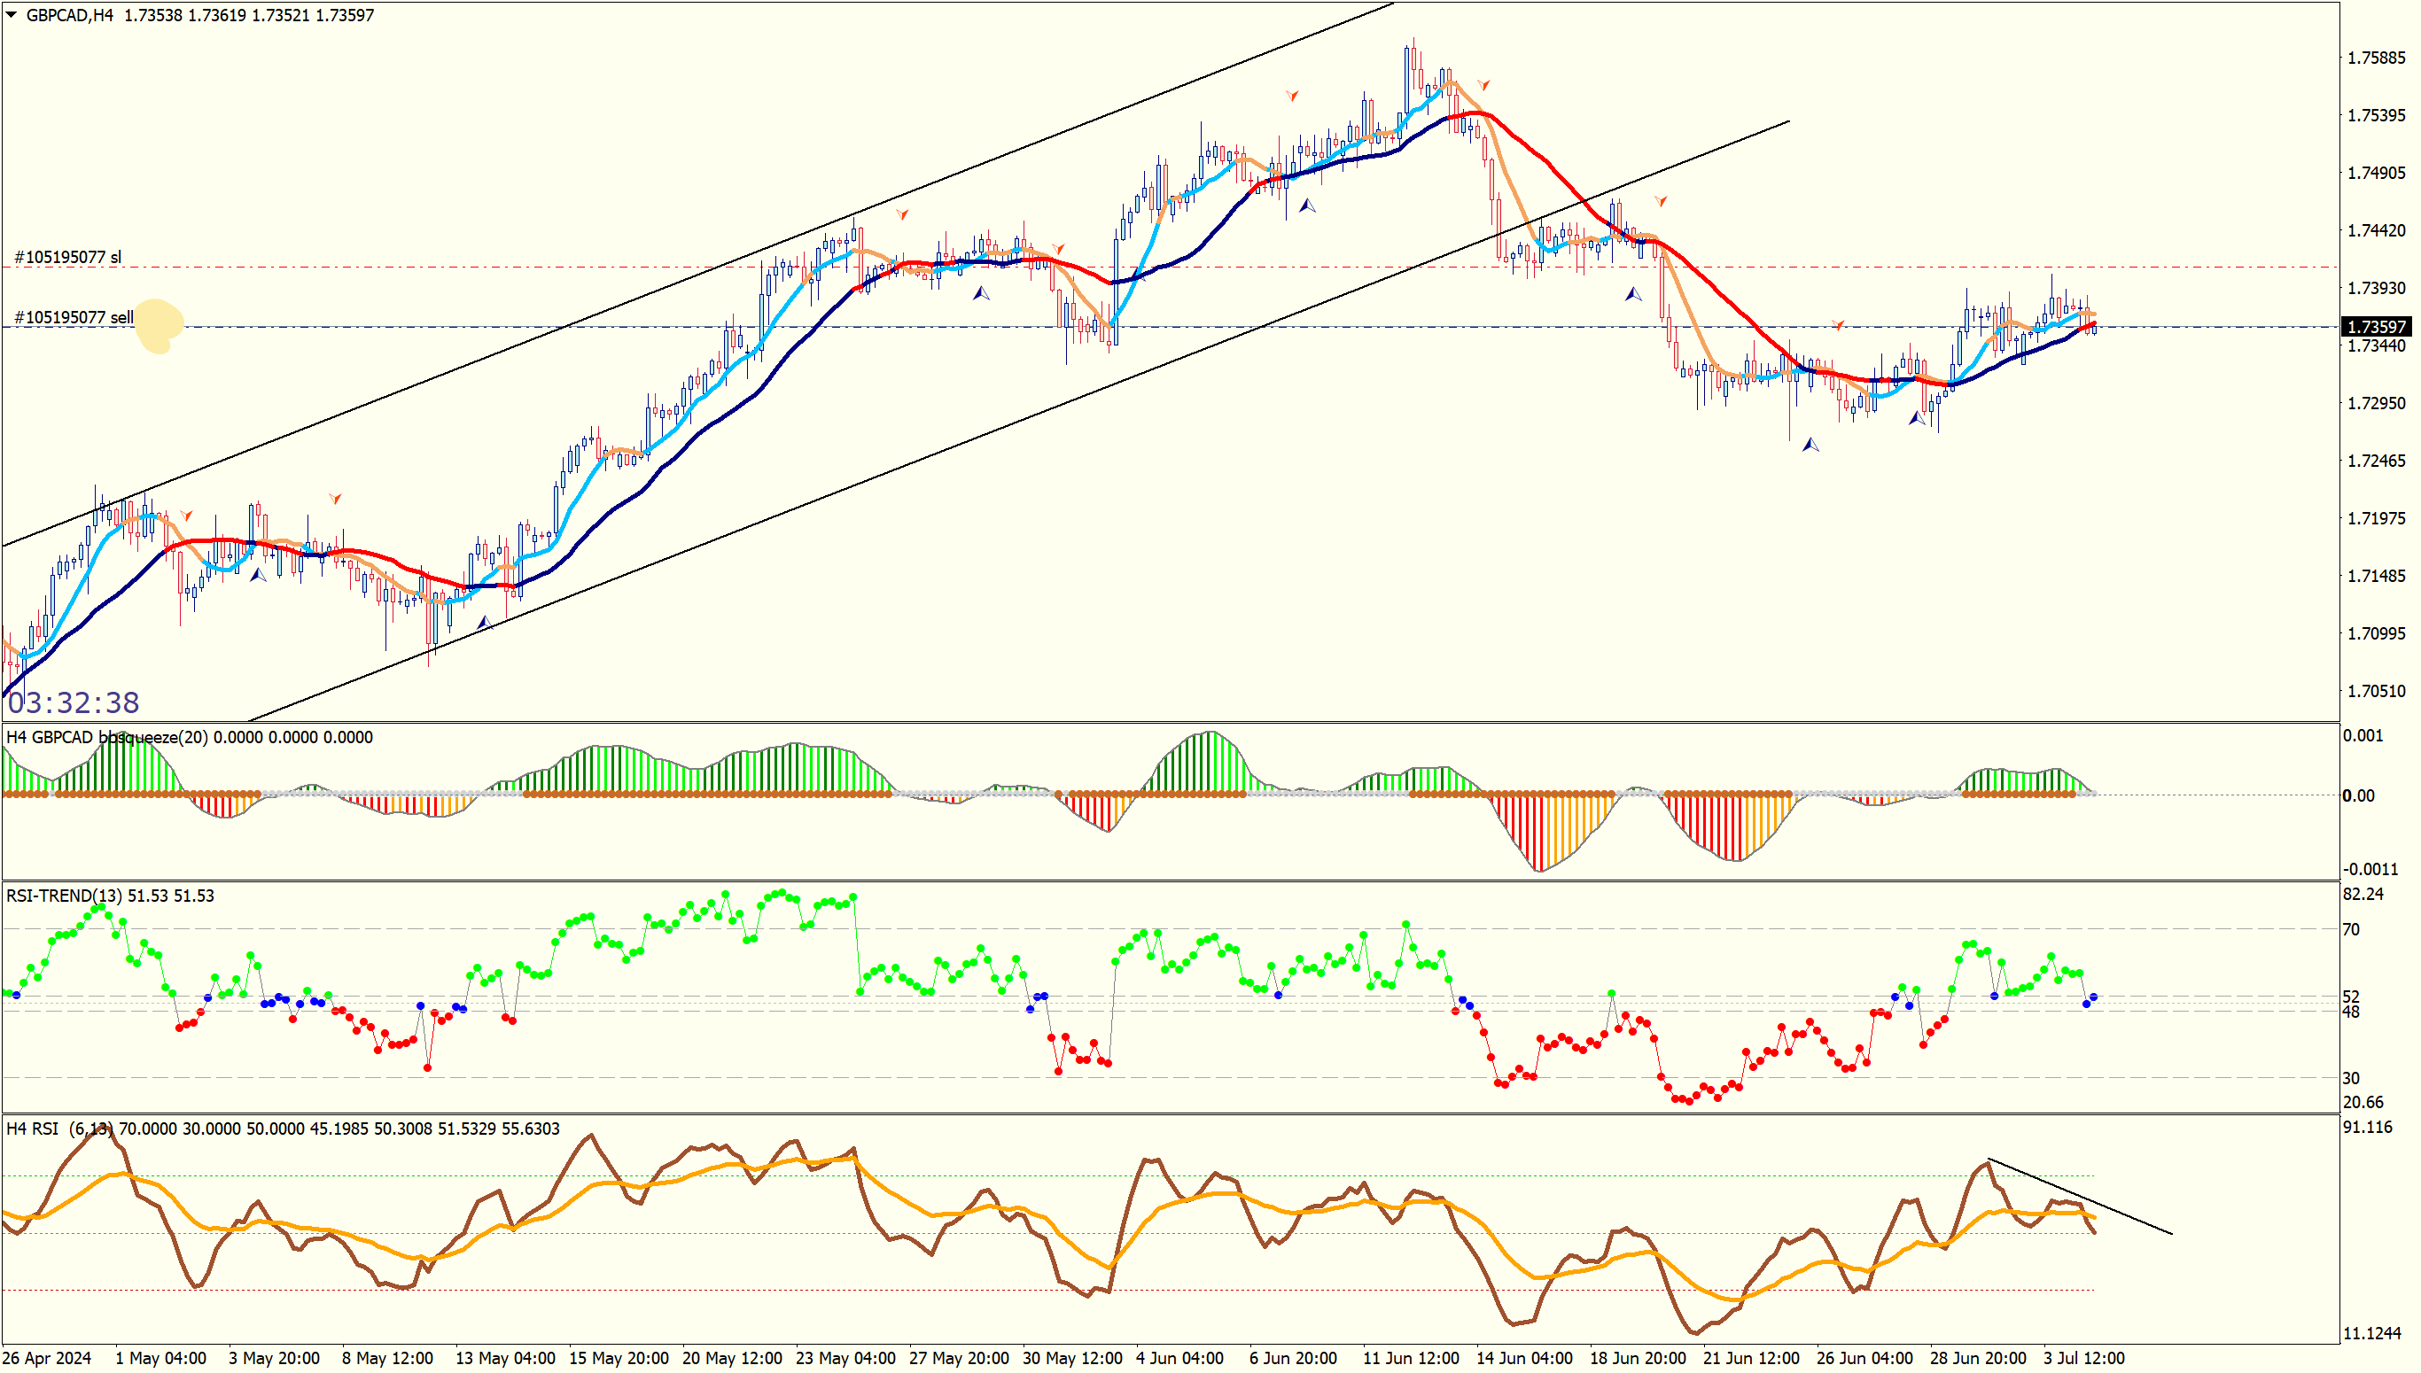Click the #105195077 sell order label
2421x1373 pixels.
pos(74,318)
